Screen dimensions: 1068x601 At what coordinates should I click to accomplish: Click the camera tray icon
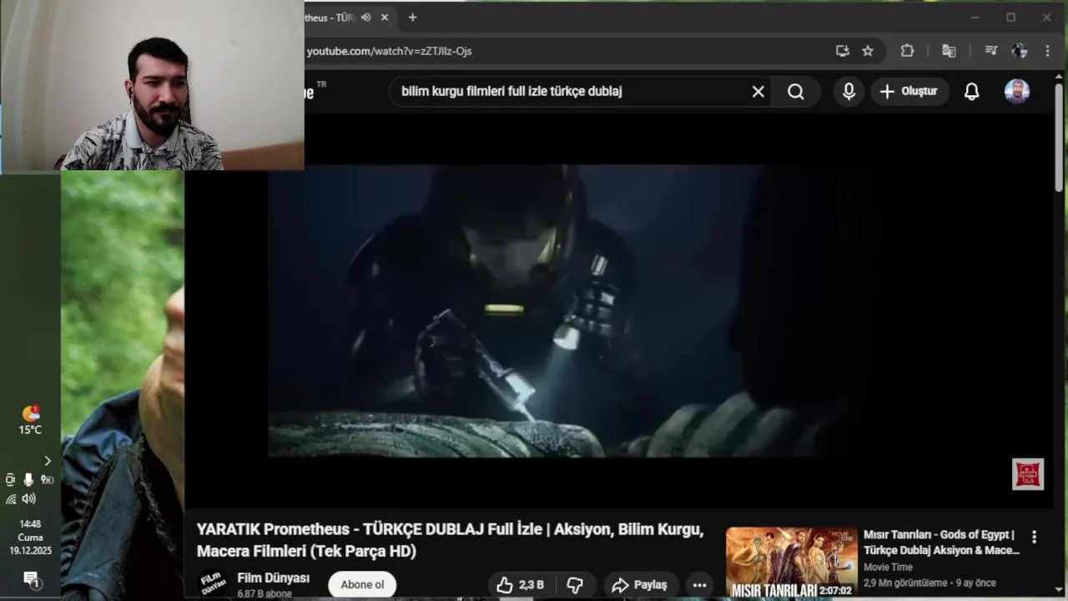coord(10,479)
